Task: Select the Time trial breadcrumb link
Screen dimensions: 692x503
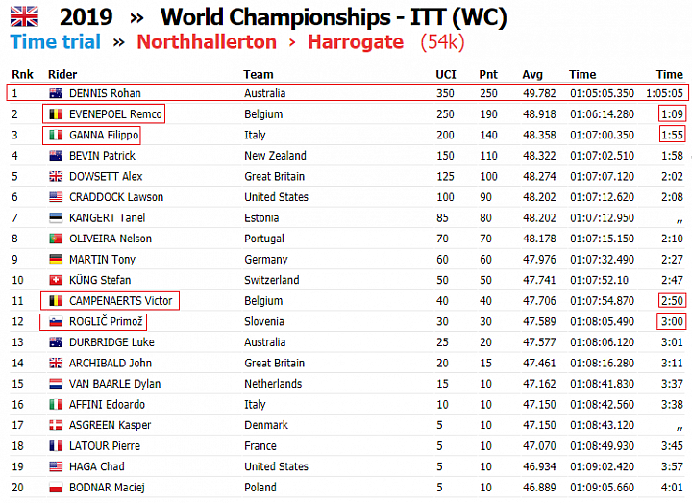Action: pos(56,42)
